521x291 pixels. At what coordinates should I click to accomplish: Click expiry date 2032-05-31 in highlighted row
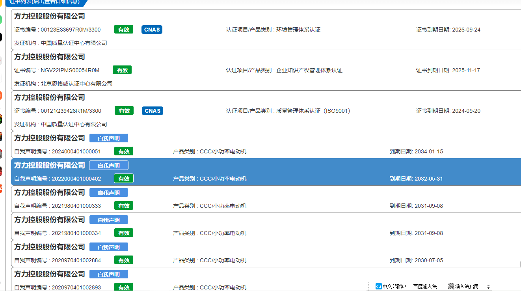click(x=429, y=179)
